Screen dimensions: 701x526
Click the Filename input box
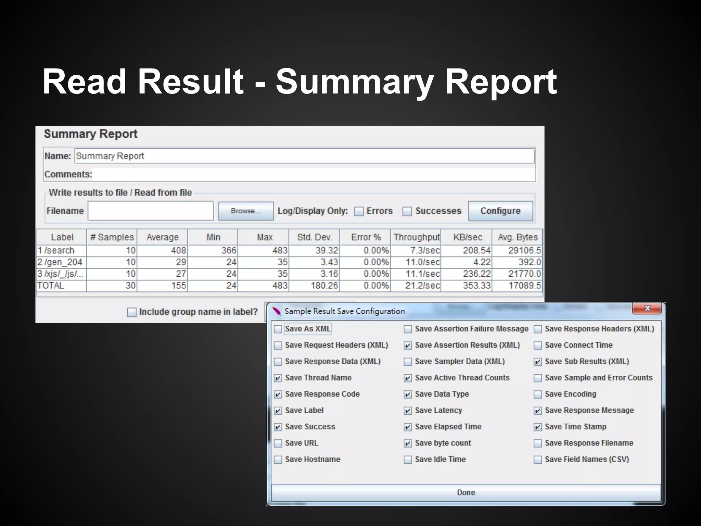(151, 211)
